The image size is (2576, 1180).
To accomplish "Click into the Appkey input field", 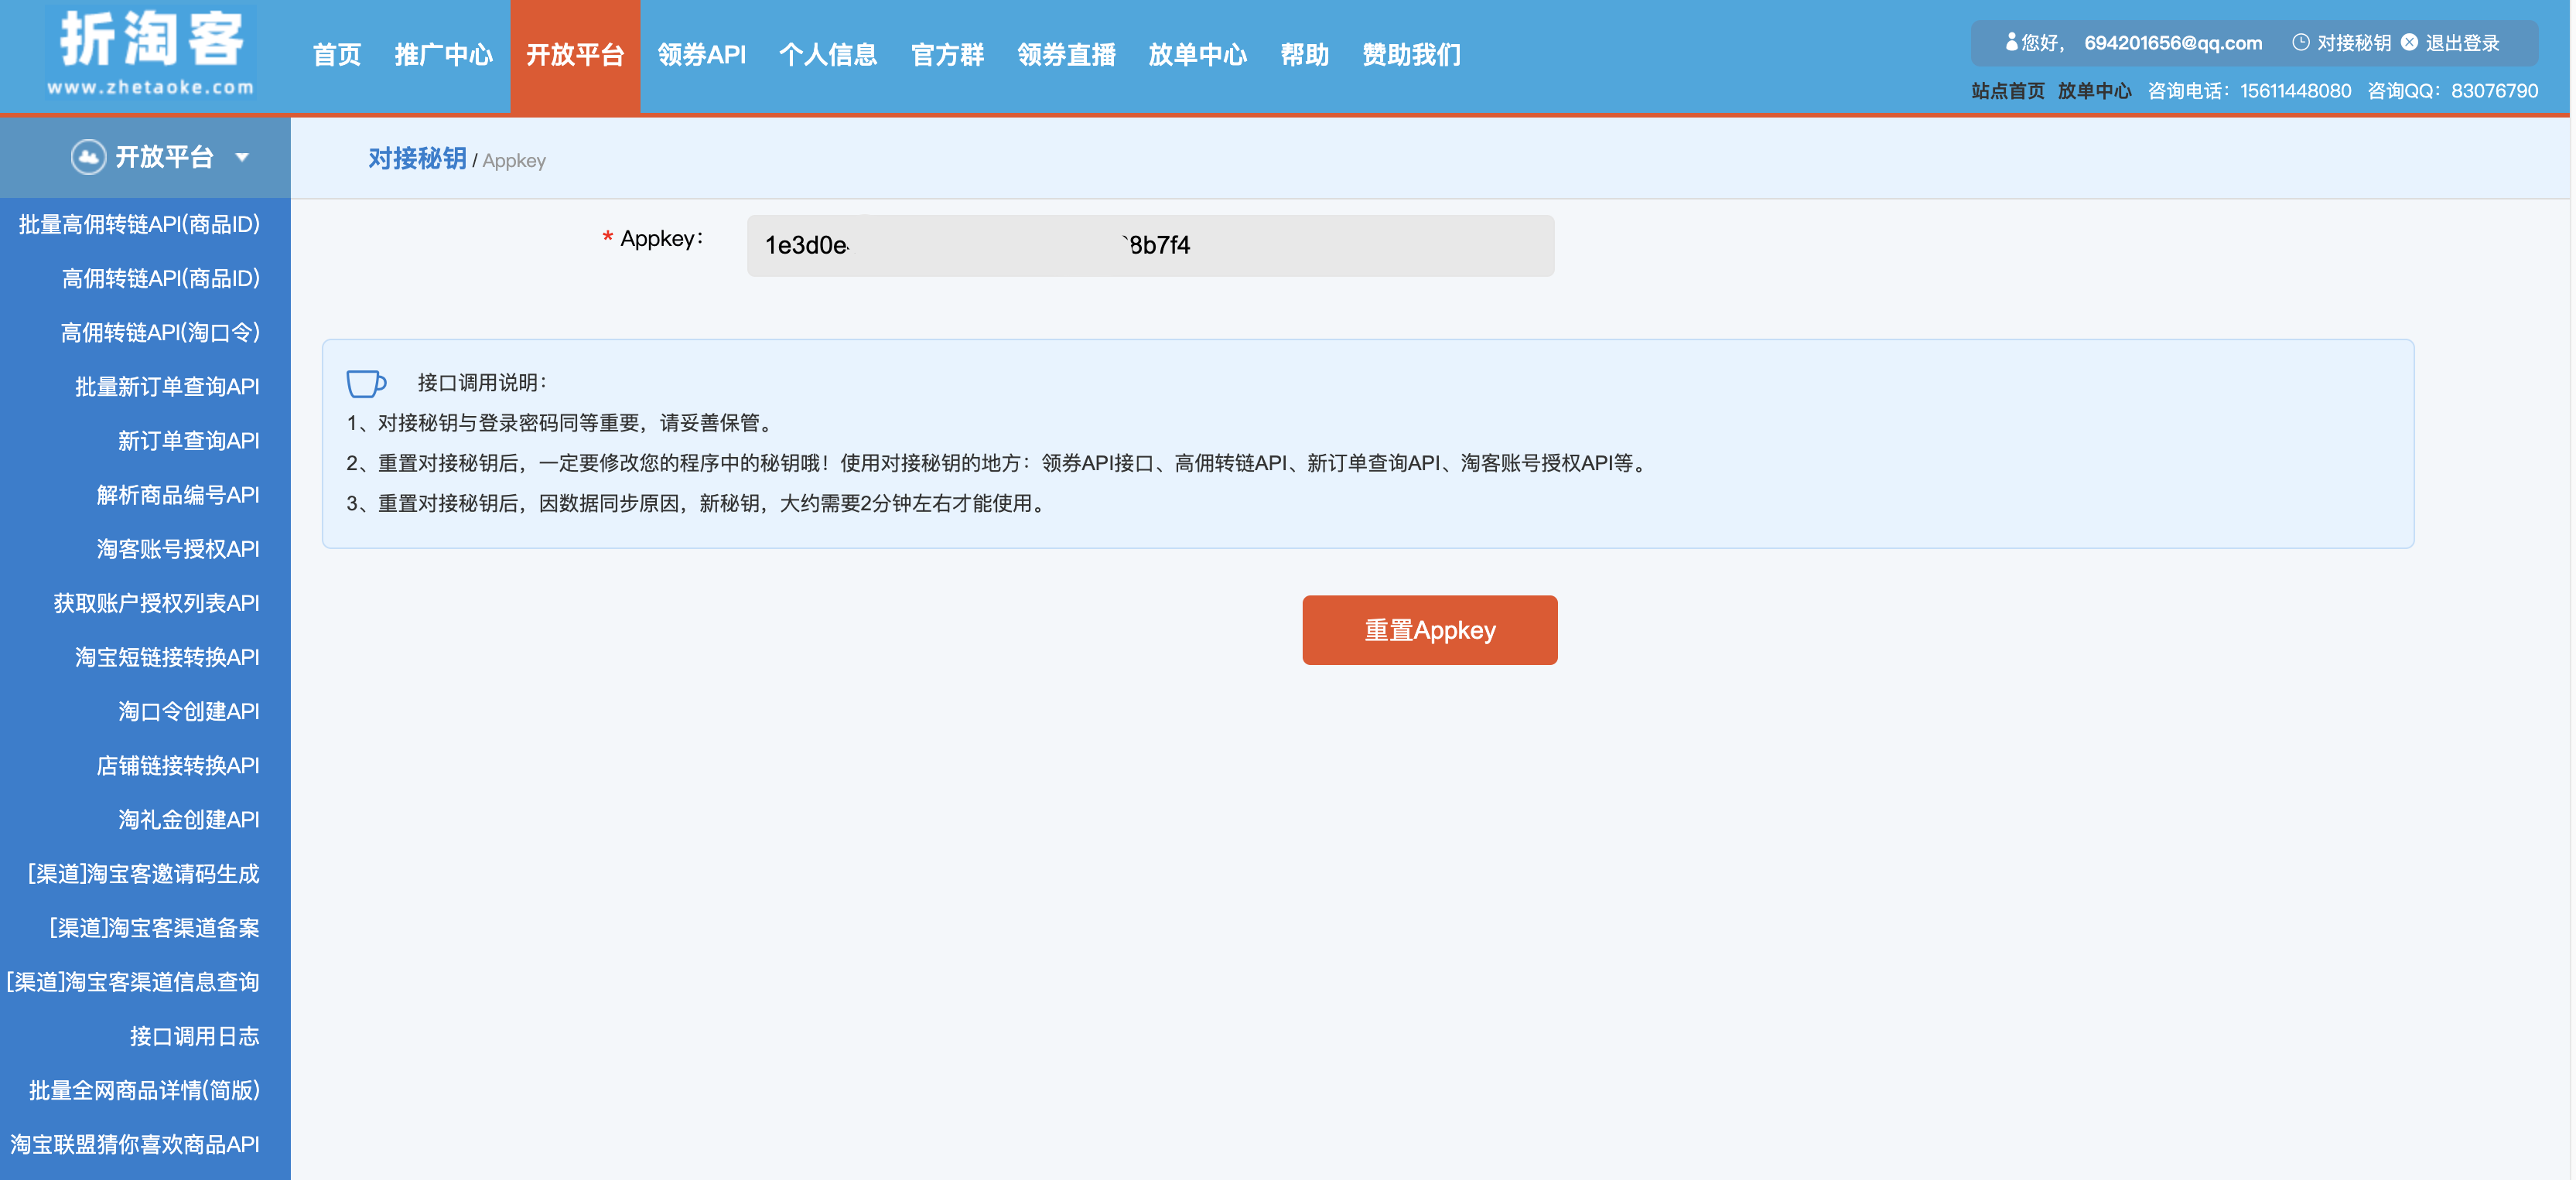I will pos(1150,245).
